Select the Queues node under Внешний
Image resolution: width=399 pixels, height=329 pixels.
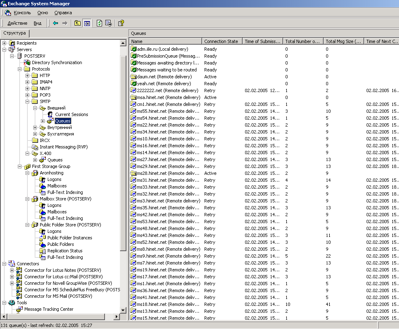coord(63,121)
